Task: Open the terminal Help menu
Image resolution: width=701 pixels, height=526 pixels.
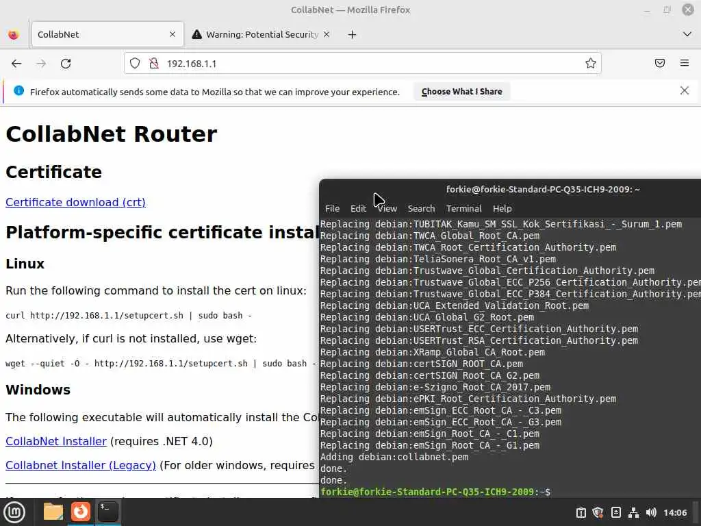Action: 502,208
